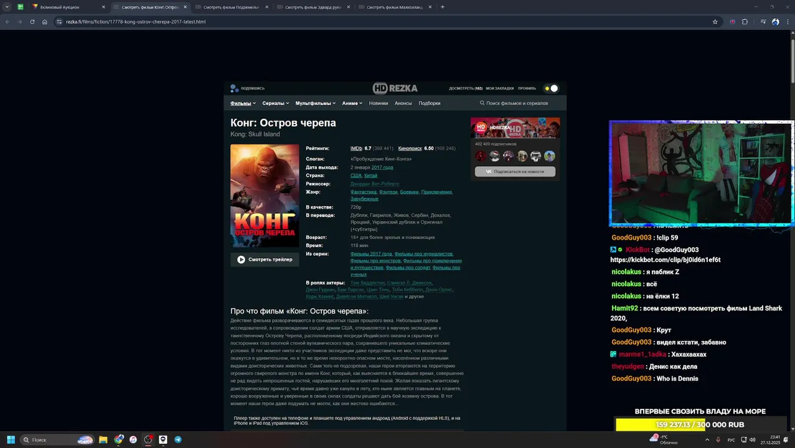This screenshot has height=448, width=795.
Task: Open the Фэнтези genre link
Action: point(388,192)
